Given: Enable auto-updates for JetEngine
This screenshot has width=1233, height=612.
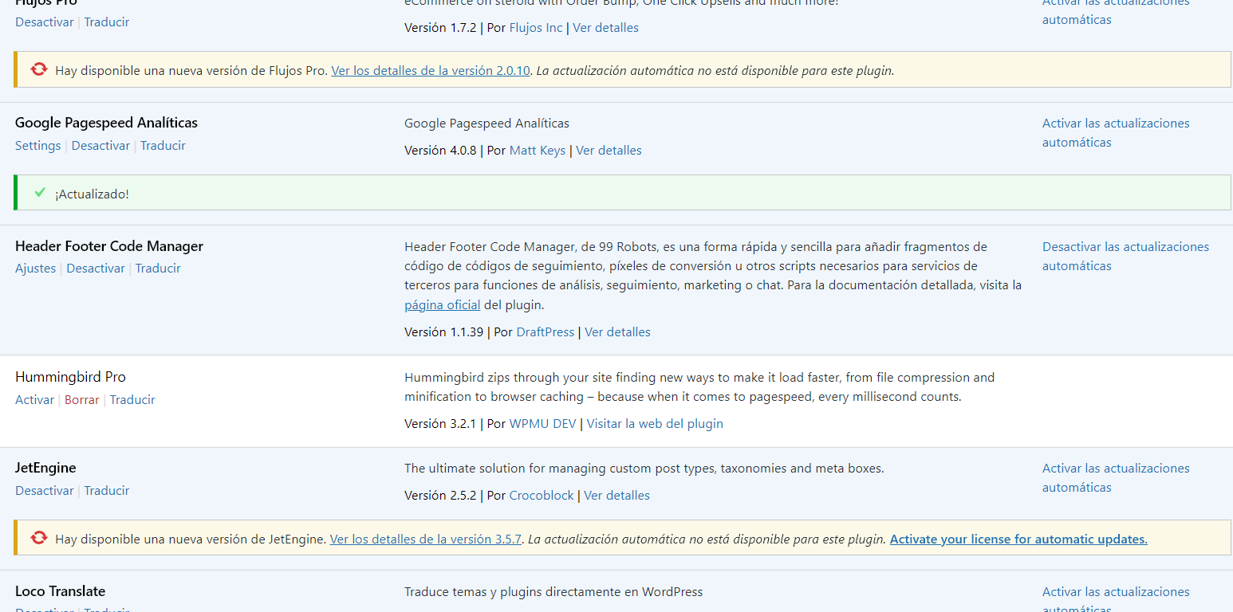Looking at the screenshot, I should click(x=1116, y=477).
